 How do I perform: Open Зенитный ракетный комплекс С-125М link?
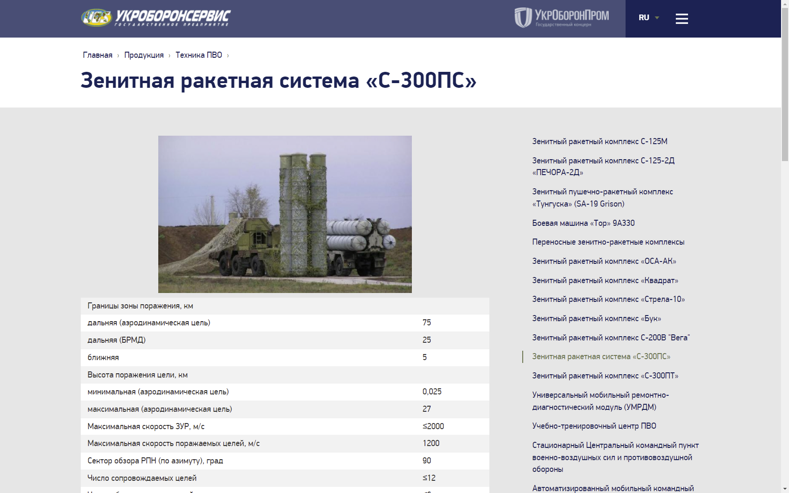(600, 141)
